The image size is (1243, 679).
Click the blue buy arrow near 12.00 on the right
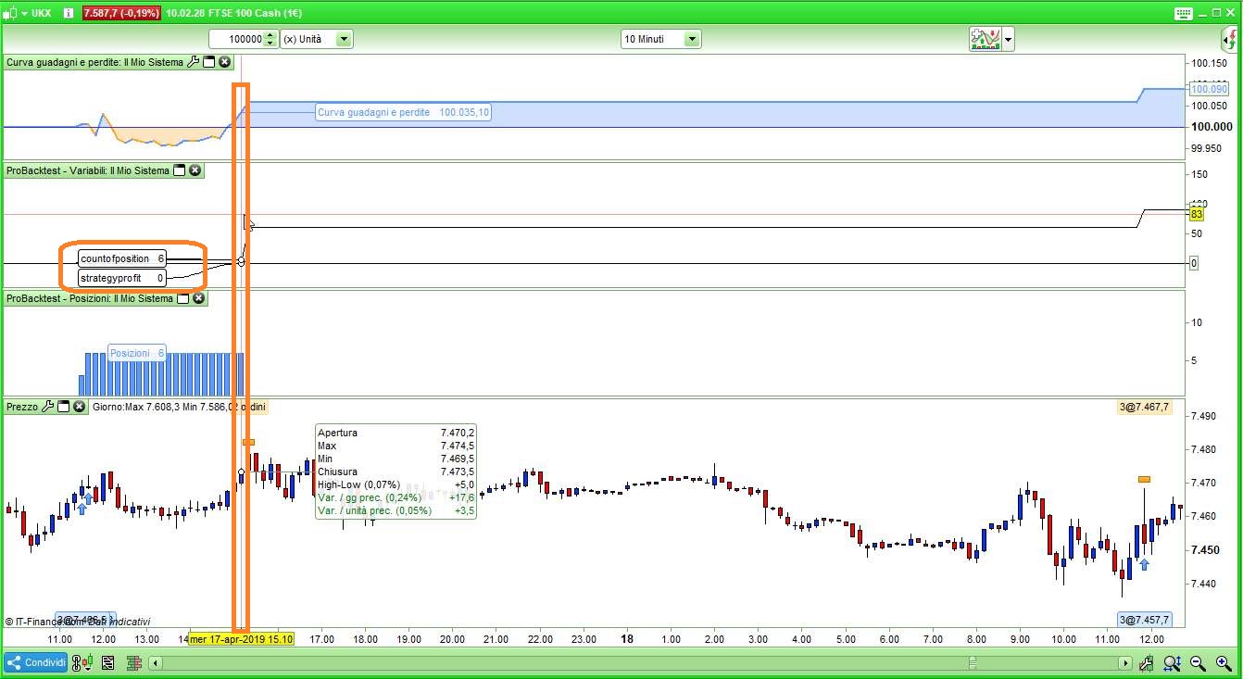[1144, 564]
